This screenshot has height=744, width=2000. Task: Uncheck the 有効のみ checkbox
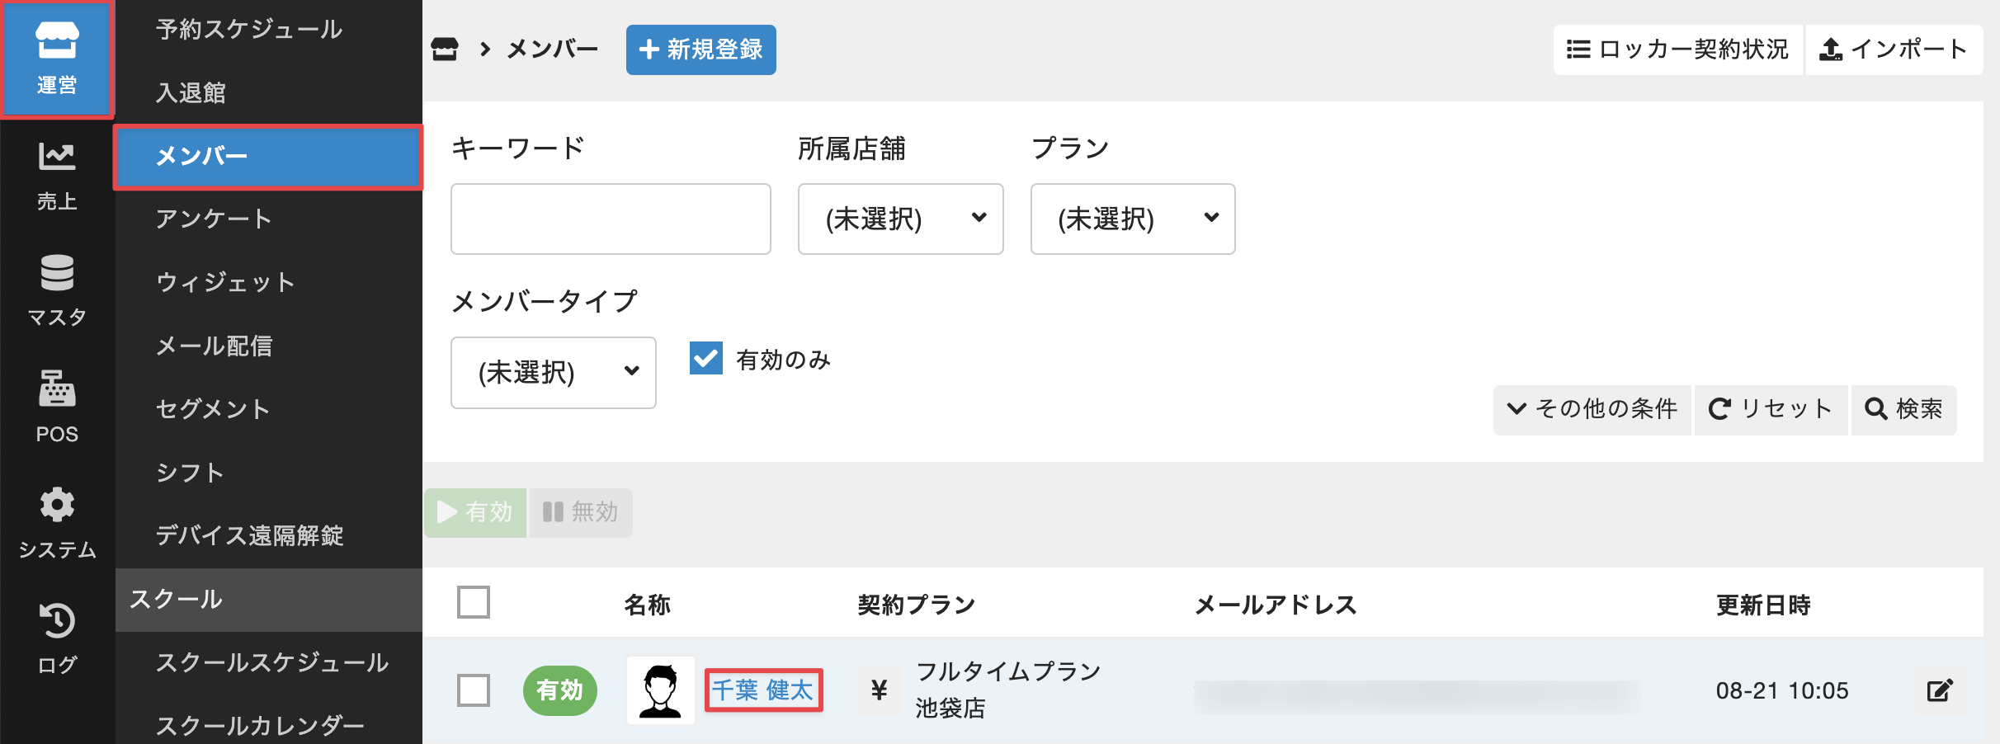(x=706, y=359)
